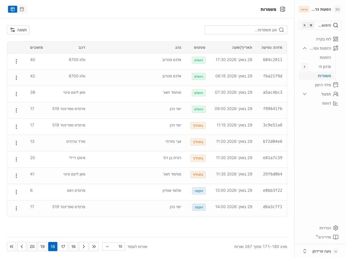Click the three-dot menu on row a5ac4bc3
The width and height of the screenshot is (346, 258).
coord(16,94)
